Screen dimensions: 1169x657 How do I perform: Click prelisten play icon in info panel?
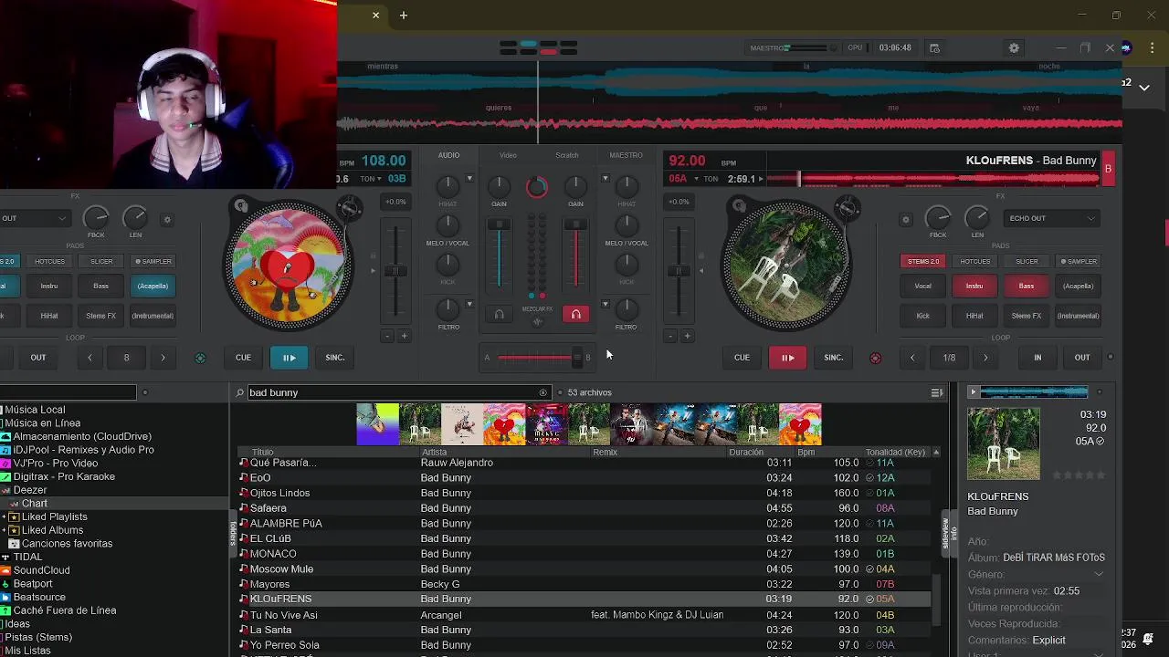click(973, 392)
